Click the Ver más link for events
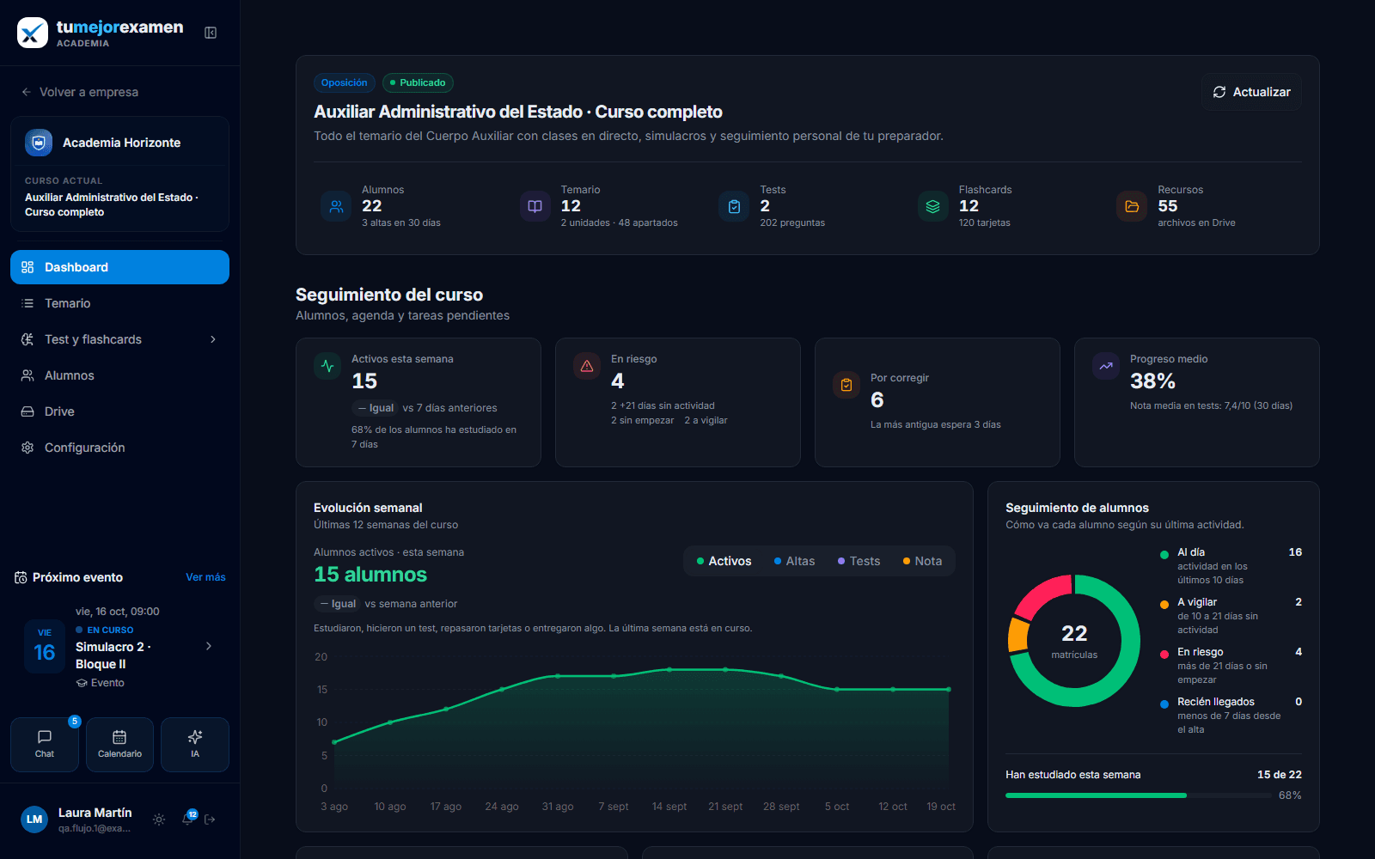Viewport: 1375px width, 859px height. (x=205, y=577)
